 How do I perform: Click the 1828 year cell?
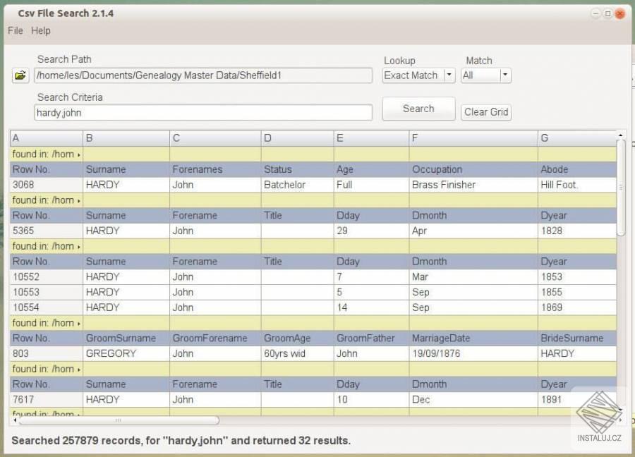pyautogui.click(x=577, y=231)
